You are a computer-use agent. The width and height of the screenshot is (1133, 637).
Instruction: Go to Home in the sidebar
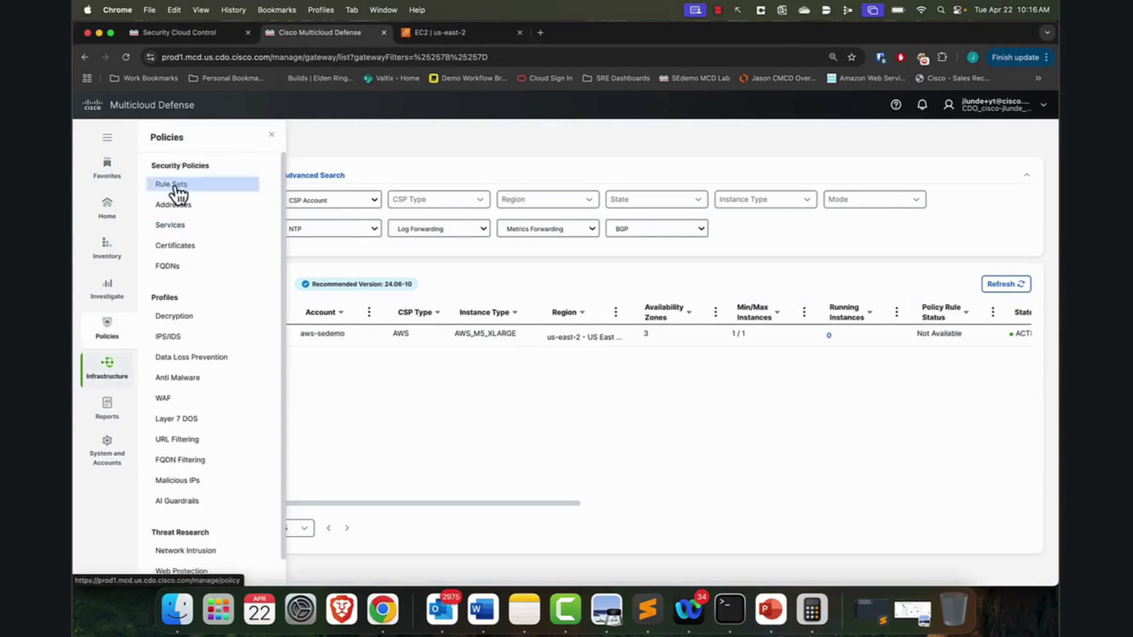coord(107,208)
